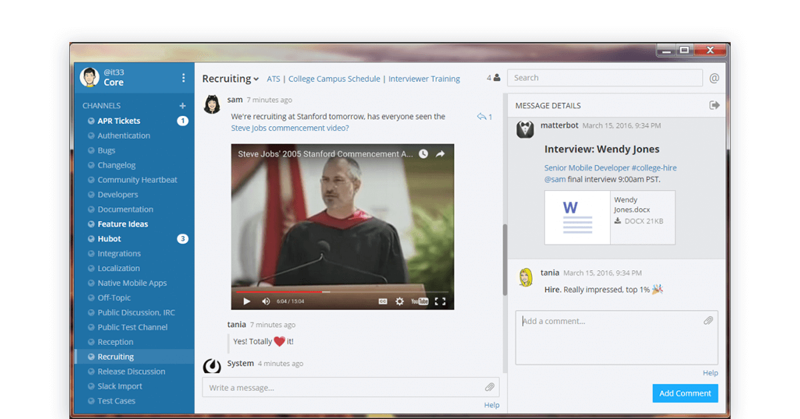Viewport: 800px width, 419px height.
Task: Enter video fullscreen mode
Action: coord(440,302)
